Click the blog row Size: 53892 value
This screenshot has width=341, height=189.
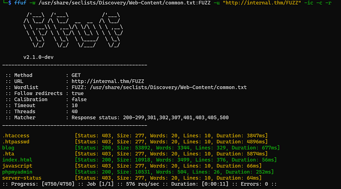pos(133,148)
